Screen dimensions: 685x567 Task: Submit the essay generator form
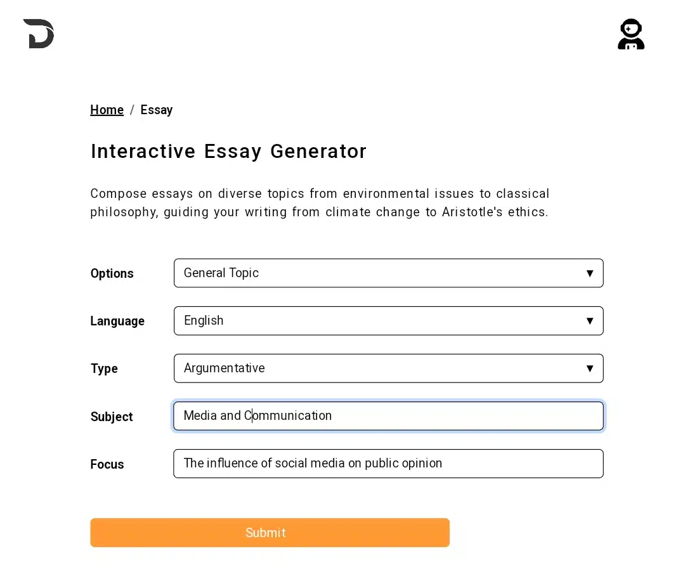pyautogui.click(x=270, y=533)
